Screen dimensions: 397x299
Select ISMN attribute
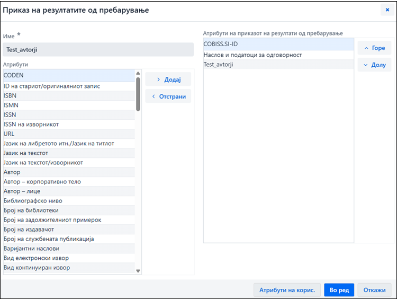tap(69, 105)
